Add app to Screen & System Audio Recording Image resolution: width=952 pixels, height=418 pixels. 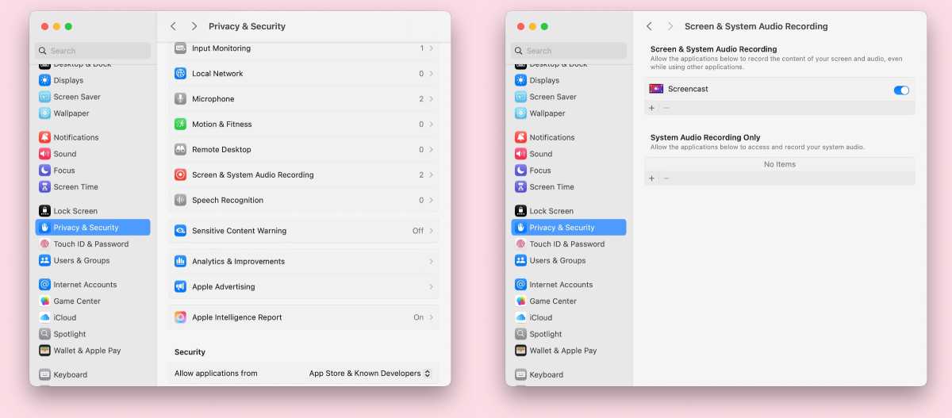652,108
